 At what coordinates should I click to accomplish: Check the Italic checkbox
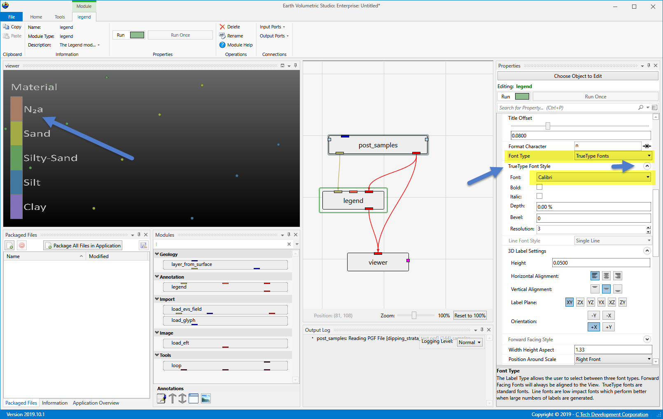click(539, 196)
